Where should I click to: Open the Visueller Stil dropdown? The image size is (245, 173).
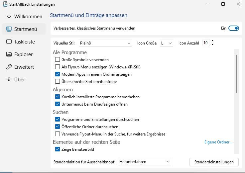[x=105, y=43]
